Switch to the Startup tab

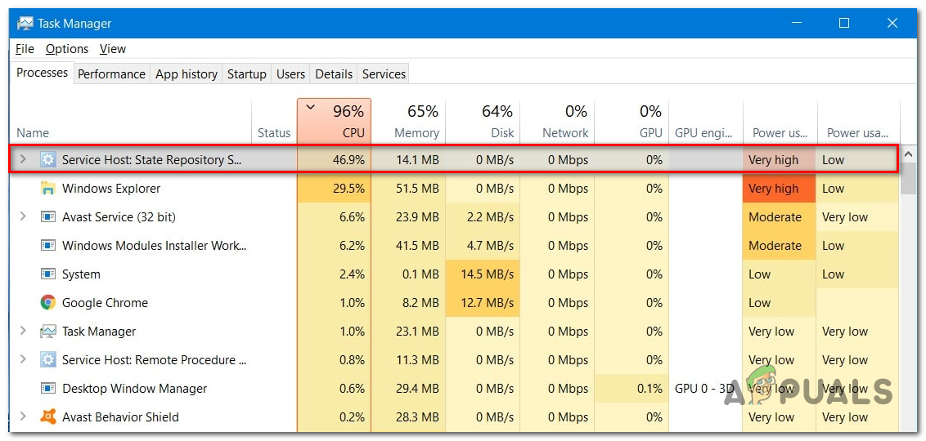tap(246, 74)
